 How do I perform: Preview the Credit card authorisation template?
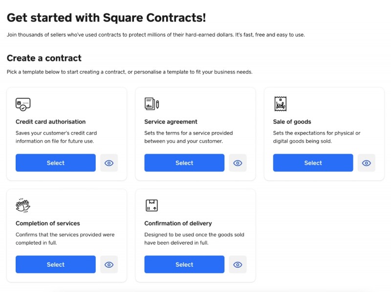click(109, 163)
